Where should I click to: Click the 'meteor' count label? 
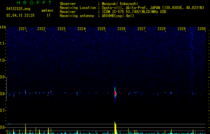47,10
